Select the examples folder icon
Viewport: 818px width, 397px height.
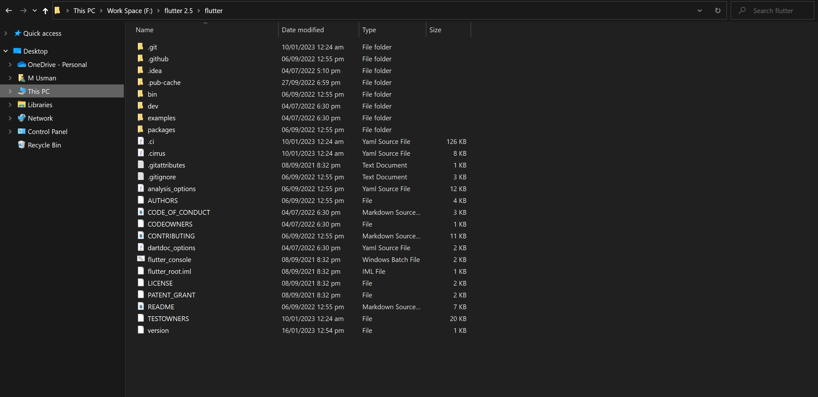[x=140, y=117]
